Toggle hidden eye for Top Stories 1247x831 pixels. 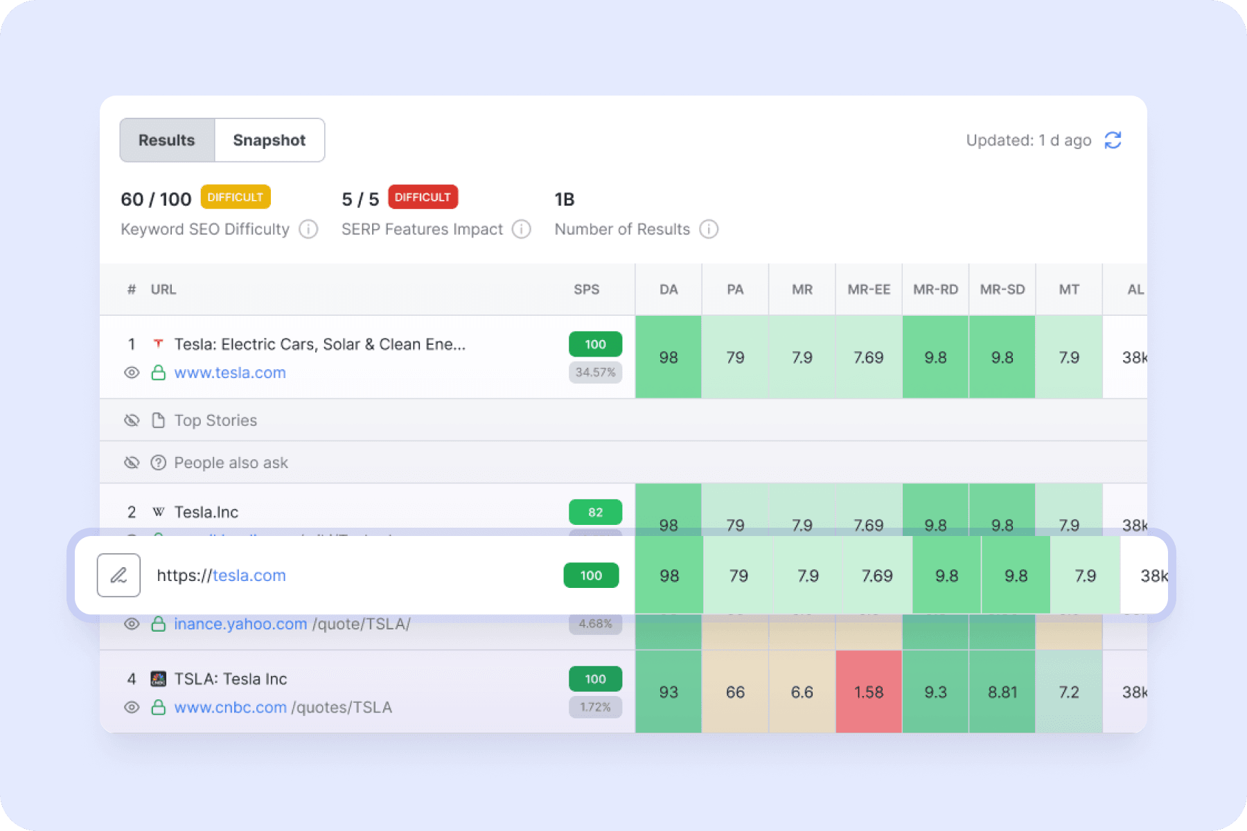132,420
